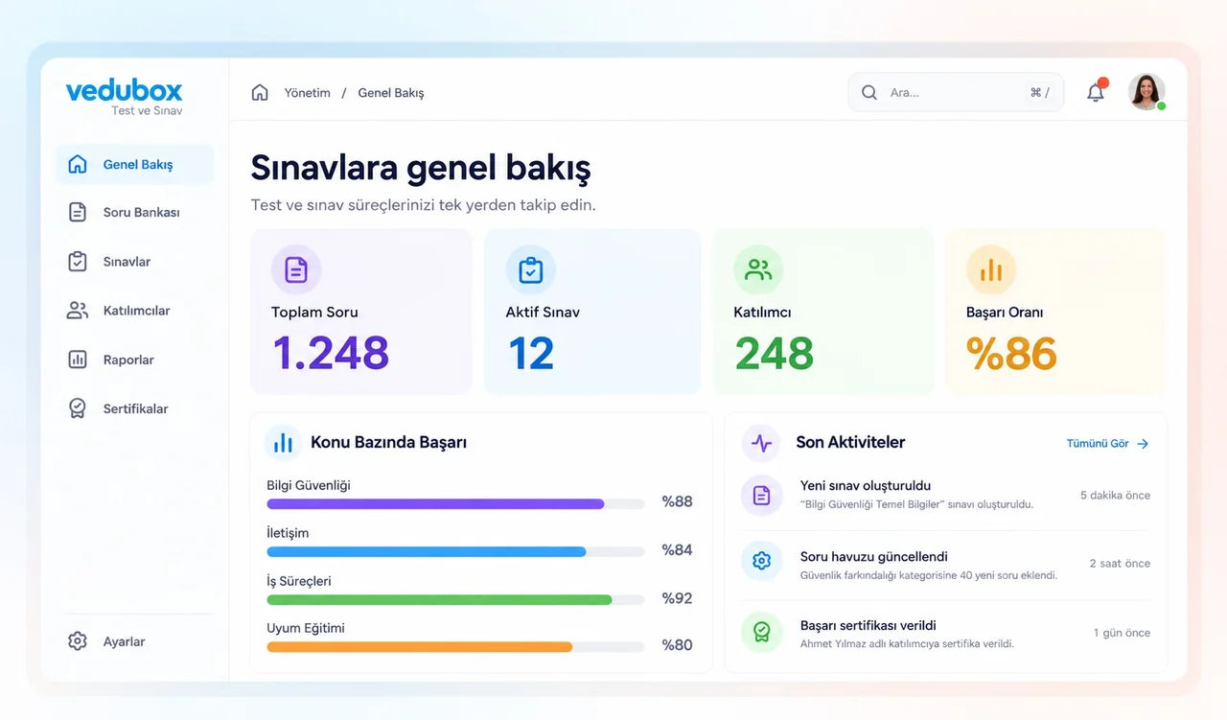1227x720 pixels.
Task: Click the Toplam Soru card document icon
Action: (296, 270)
